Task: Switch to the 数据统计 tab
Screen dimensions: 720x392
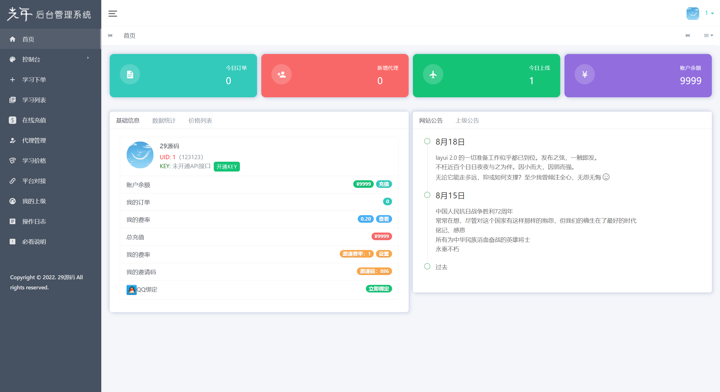Action: coord(164,121)
